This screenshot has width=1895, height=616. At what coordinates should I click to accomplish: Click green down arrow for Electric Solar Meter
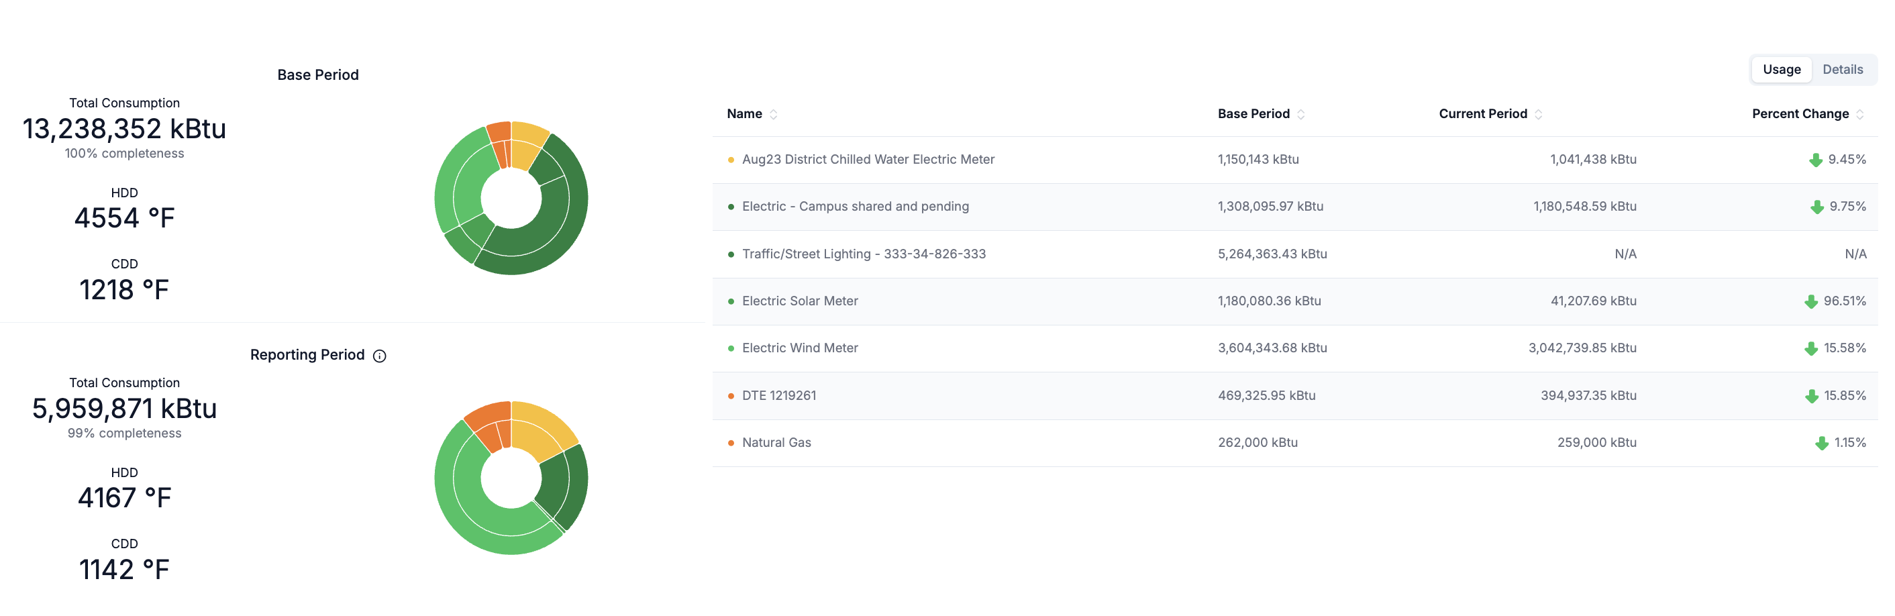pos(1811,302)
